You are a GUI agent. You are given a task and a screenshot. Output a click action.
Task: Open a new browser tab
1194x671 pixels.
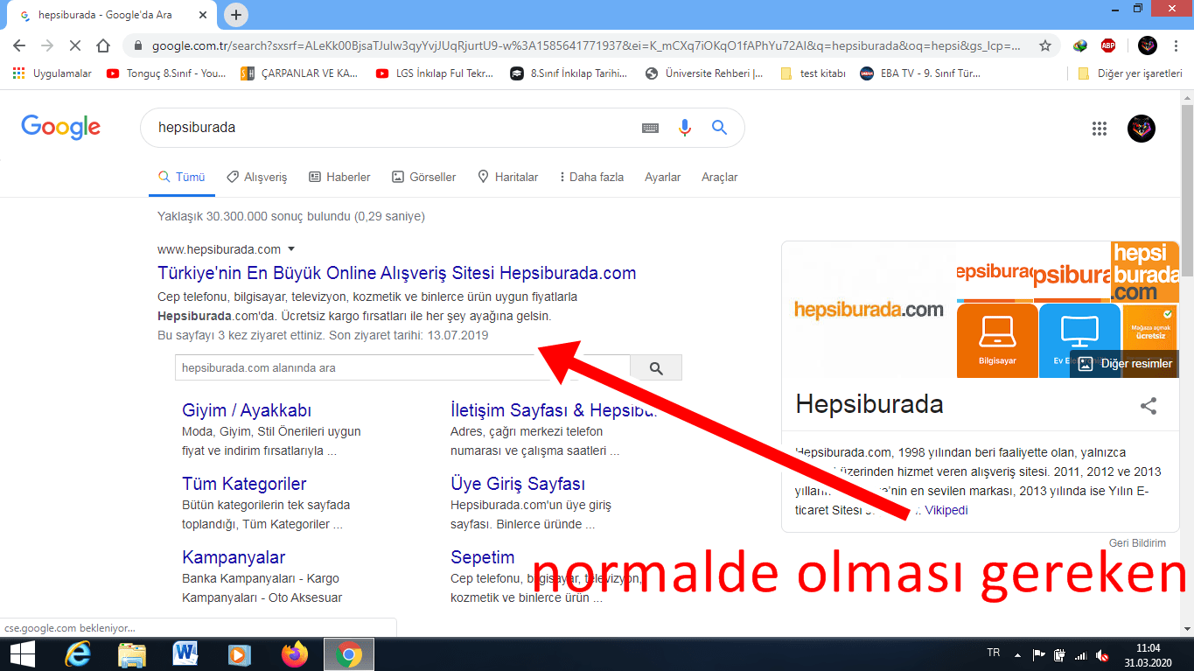pos(236,15)
